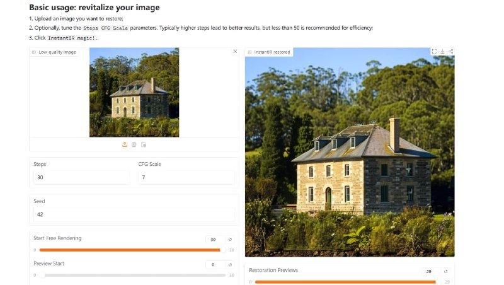The image size is (504, 285).
Task: Click the Start Free Rendering number box
Action: tap(215, 240)
